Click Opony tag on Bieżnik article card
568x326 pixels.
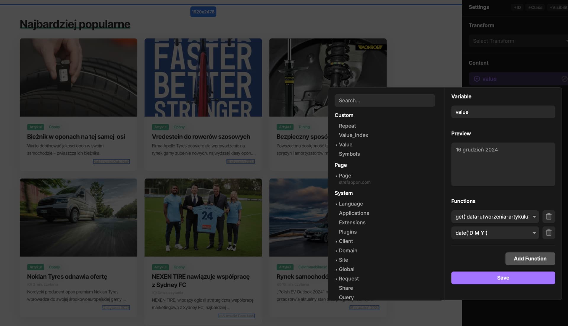(54, 127)
